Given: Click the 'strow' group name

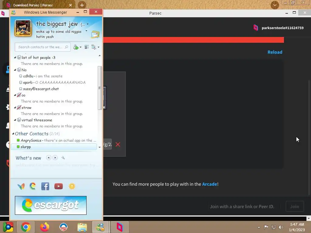Looking at the screenshot, I should coord(26,108).
